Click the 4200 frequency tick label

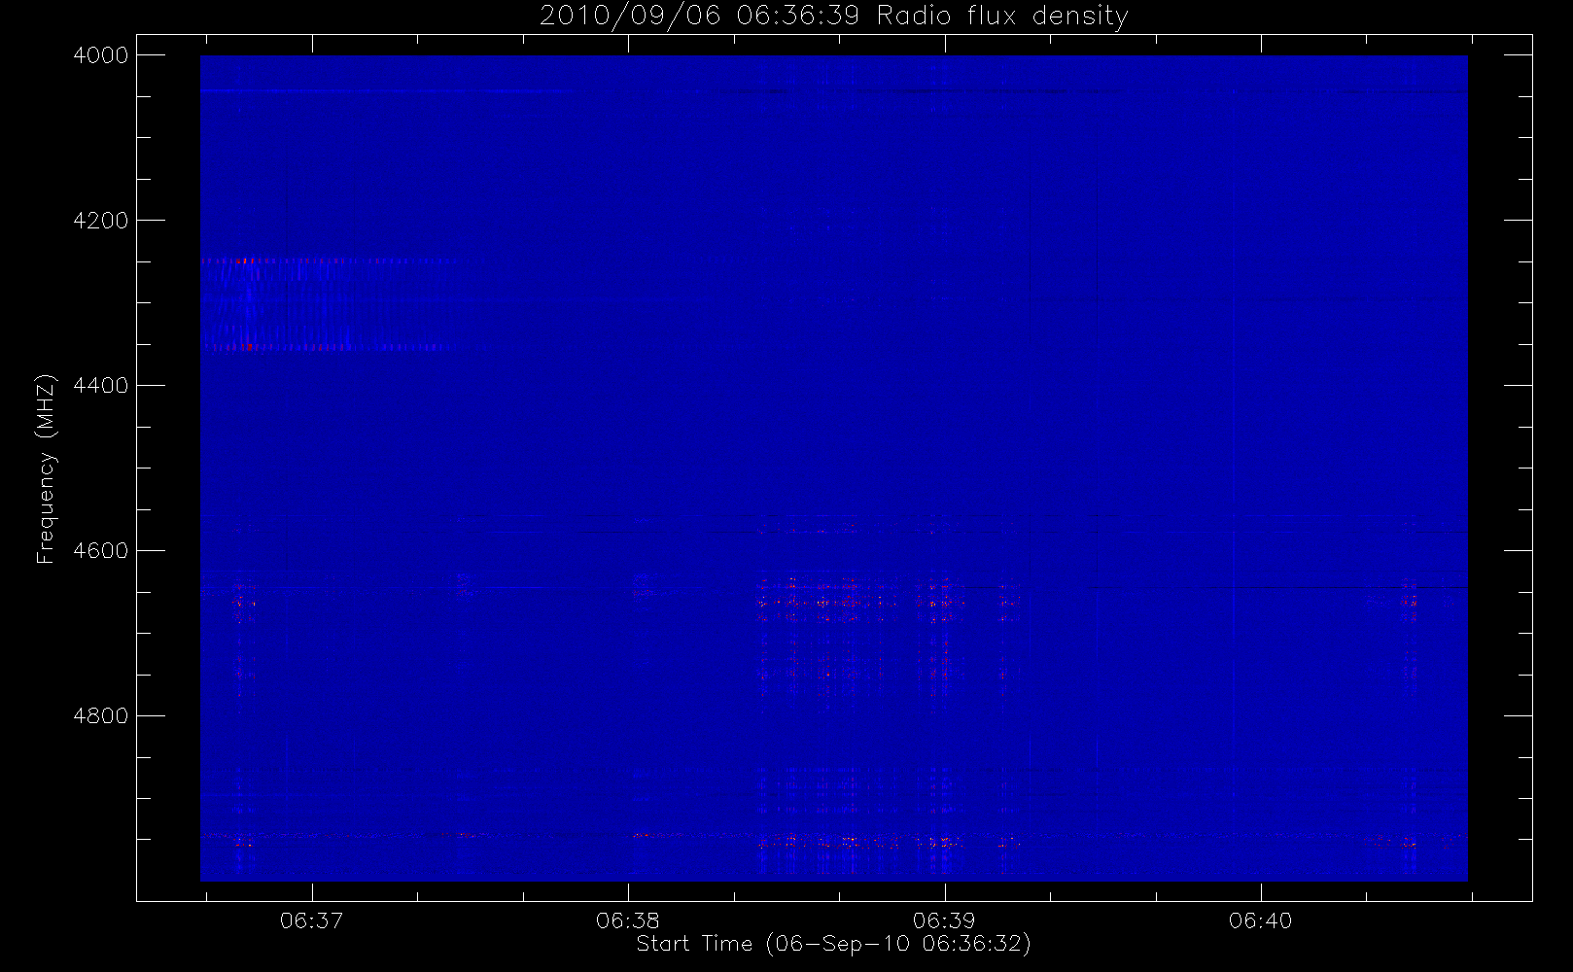(101, 221)
